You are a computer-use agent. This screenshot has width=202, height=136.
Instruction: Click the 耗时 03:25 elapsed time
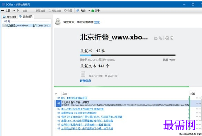[x=169, y=60]
